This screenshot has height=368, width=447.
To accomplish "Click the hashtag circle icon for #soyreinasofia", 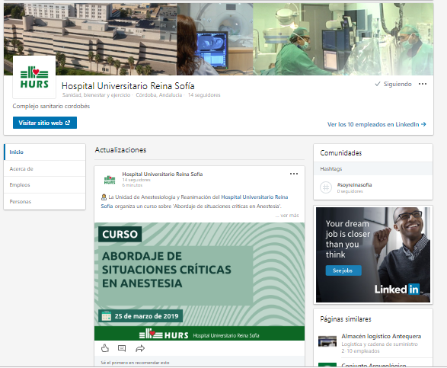I will 326,187.
